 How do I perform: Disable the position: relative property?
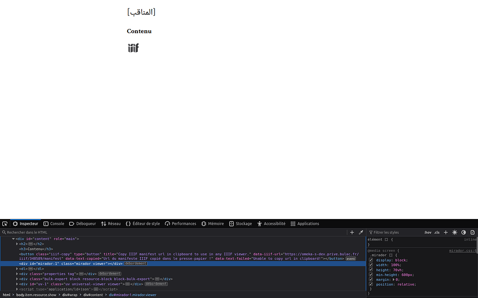coord(371,284)
